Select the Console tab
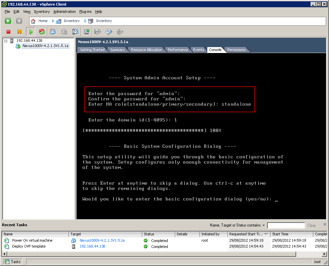329x266 pixels. click(x=215, y=50)
